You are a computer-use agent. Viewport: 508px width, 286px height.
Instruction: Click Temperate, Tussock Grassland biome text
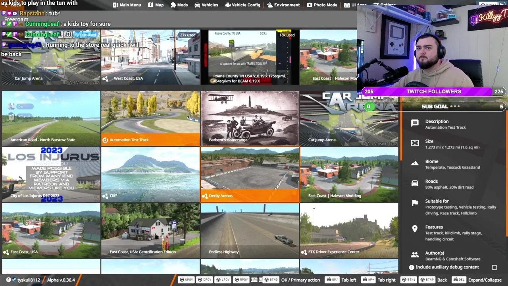pos(452,167)
